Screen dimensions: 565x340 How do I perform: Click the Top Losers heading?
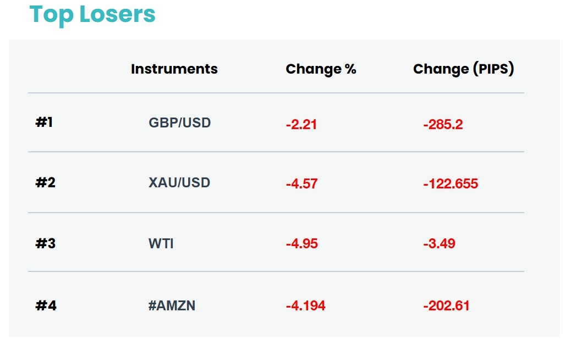pos(92,15)
